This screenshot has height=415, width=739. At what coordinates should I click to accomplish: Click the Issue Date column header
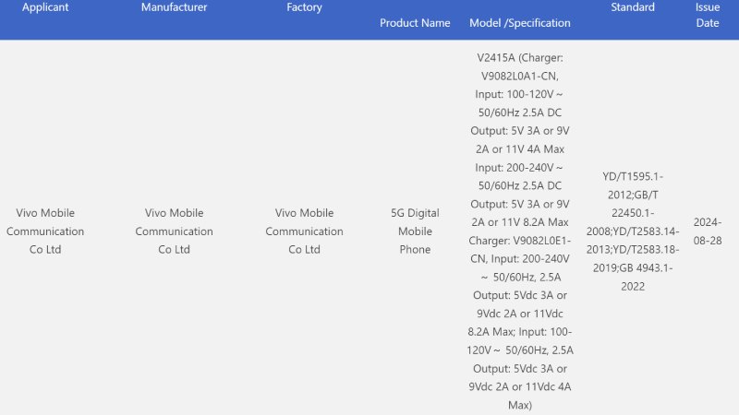pyautogui.click(x=708, y=15)
